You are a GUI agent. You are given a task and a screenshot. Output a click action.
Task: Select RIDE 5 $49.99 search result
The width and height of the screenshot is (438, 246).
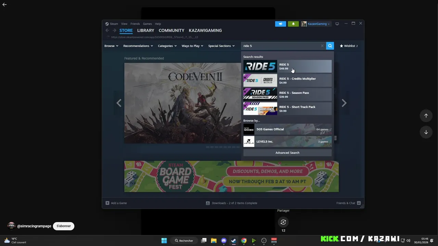(x=287, y=66)
